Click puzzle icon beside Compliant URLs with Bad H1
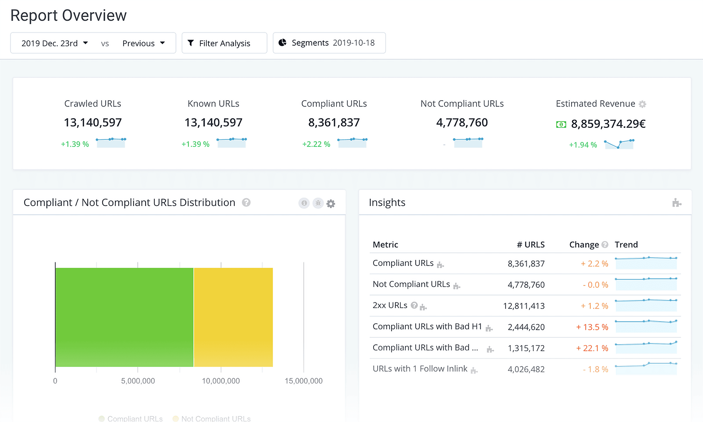The image size is (703, 422). click(x=489, y=328)
